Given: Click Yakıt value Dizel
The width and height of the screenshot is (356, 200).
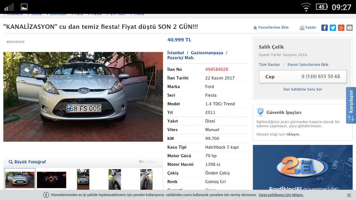Looking at the screenshot, I should pyautogui.click(x=210, y=121).
